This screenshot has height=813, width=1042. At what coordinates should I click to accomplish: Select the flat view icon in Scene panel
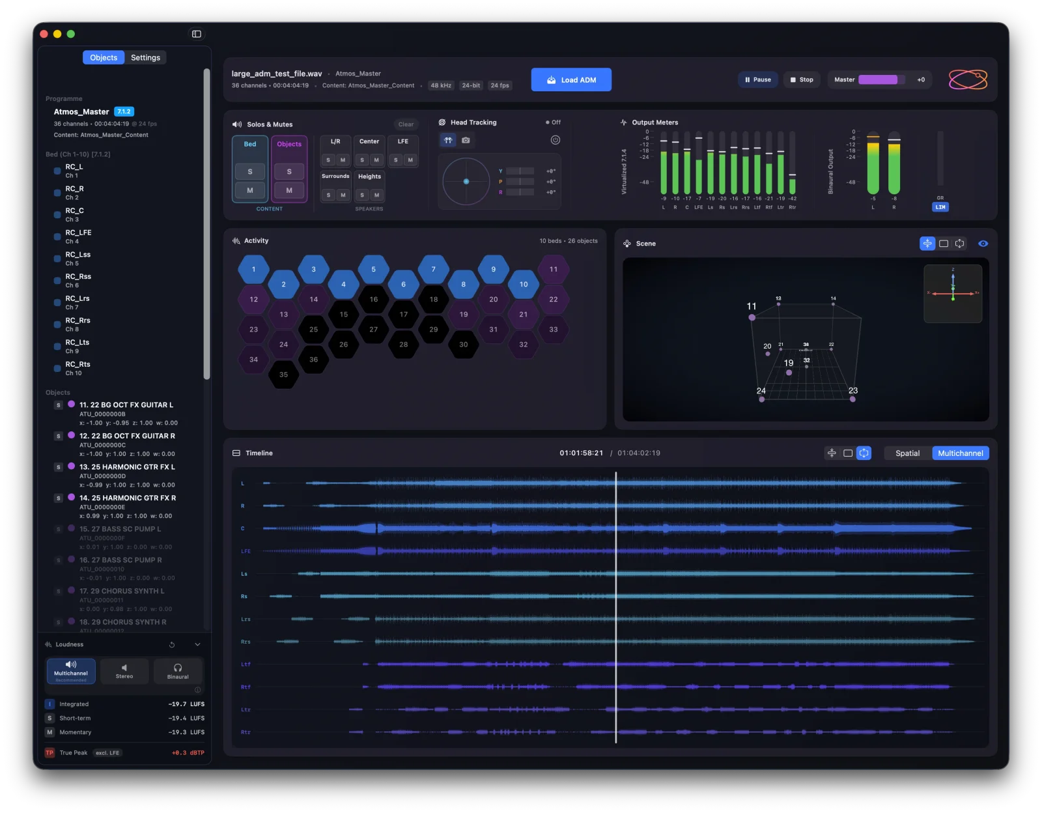pyautogui.click(x=943, y=244)
